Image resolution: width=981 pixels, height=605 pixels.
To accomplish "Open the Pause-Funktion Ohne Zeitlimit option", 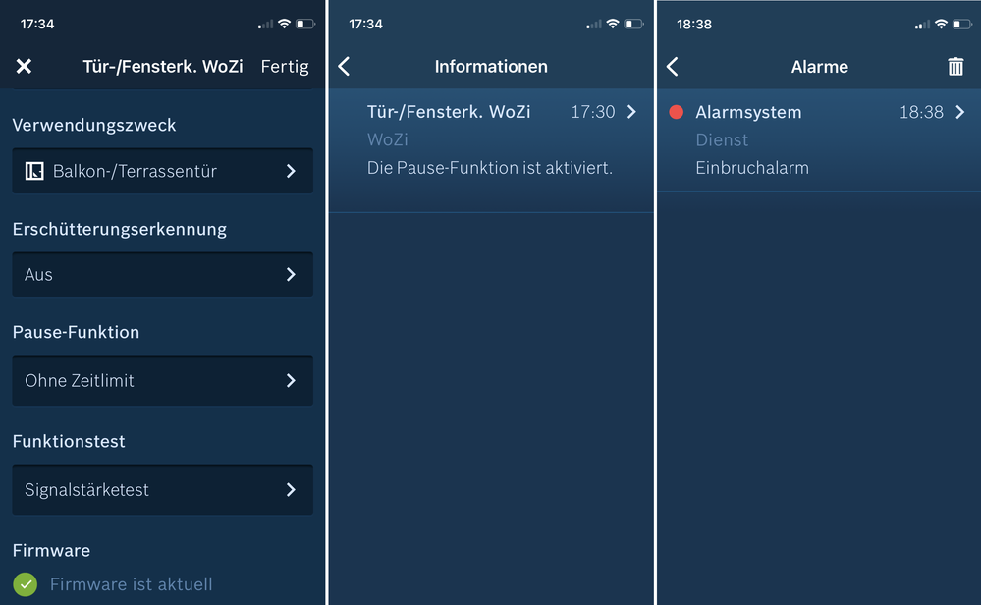I will (162, 380).
